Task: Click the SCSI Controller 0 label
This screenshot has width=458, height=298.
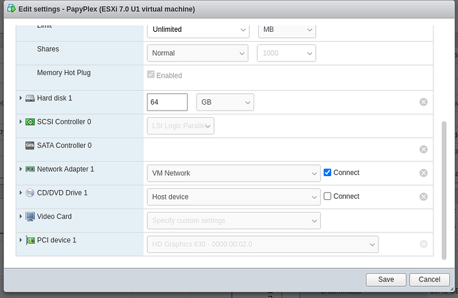Action: click(64, 122)
